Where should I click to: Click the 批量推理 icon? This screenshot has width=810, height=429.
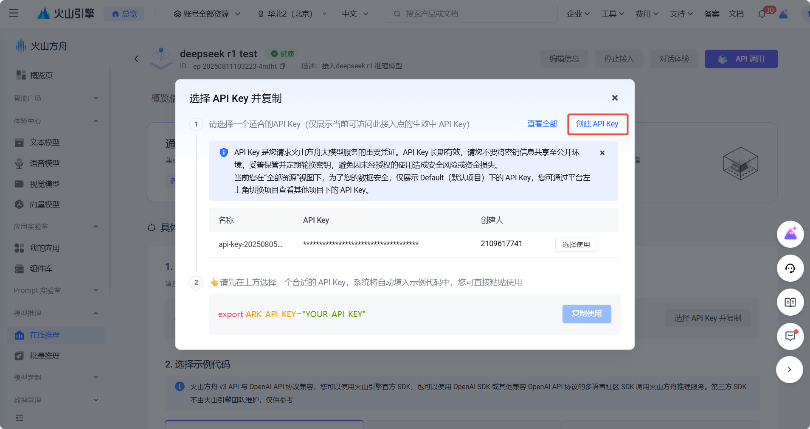click(19, 356)
